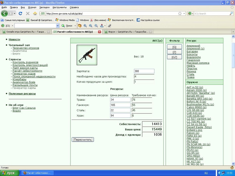Reload the page with refresh icon

pyautogui.click(x=20, y=14)
